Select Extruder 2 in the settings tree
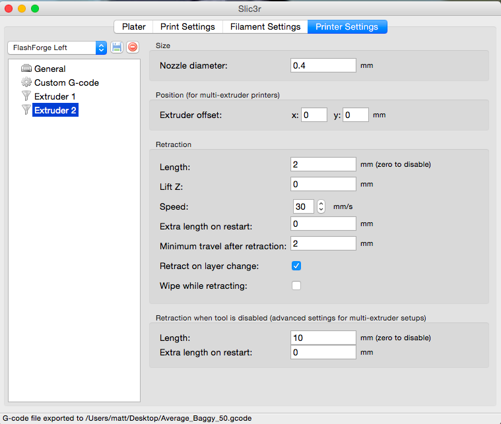The height and width of the screenshot is (424, 501). tap(55, 110)
